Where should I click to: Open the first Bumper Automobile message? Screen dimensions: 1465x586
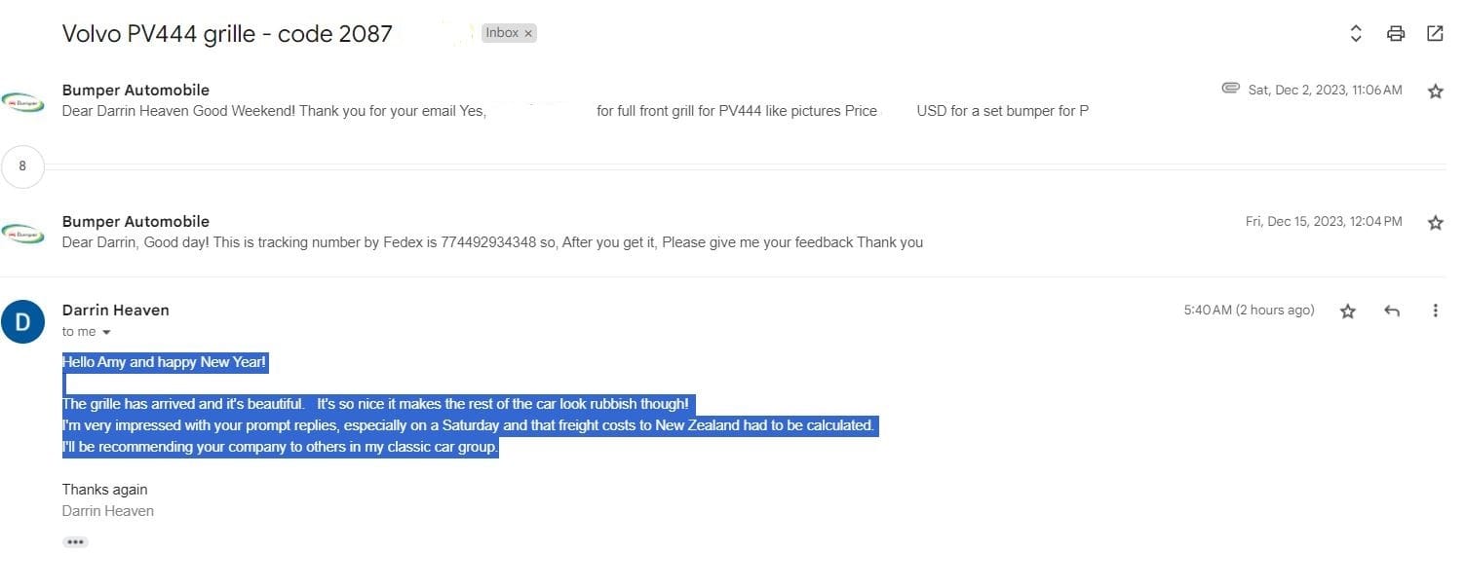tap(575, 111)
